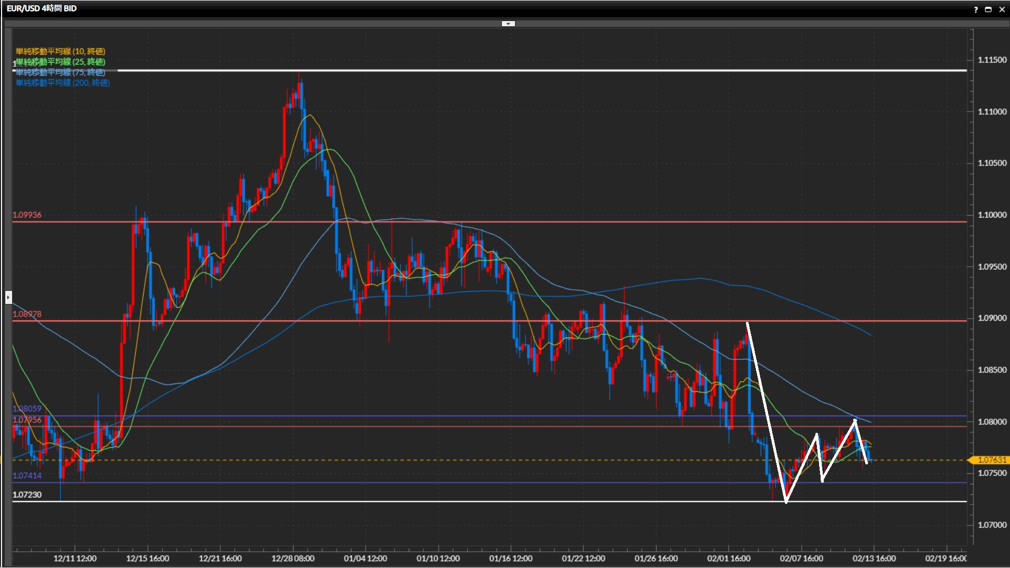This screenshot has height=568, width=1010.
Task: Select the orange 10-period moving average label
Action: (x=60, y=51)
